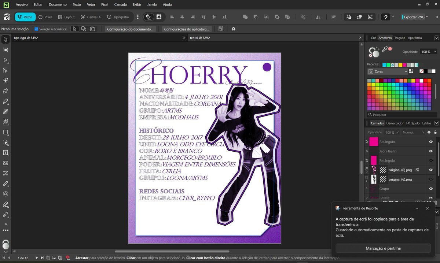Toggle the layer lock icon

pyautogui.click(x=435, y=132)
